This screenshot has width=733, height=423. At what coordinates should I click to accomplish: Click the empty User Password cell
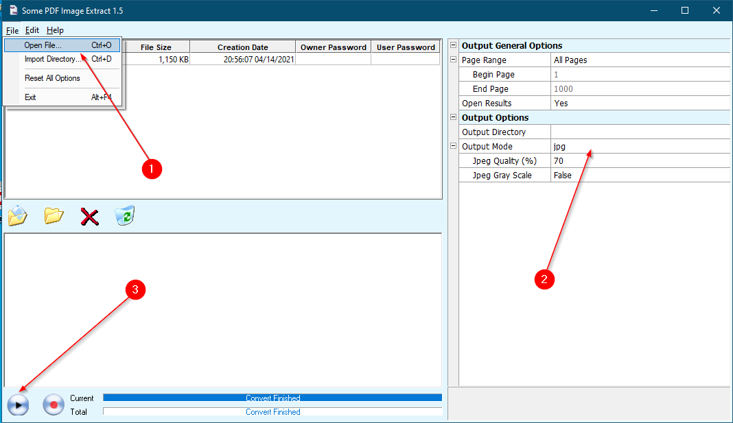(406, 59)
